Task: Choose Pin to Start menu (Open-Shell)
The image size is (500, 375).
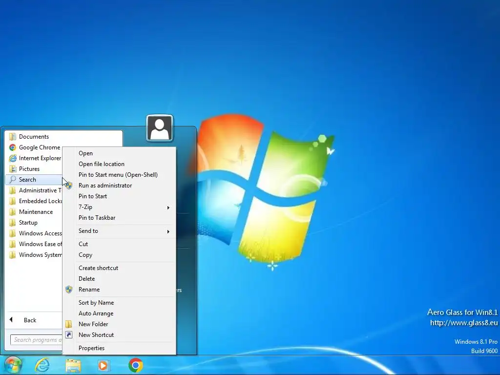Action: (119, 175)
